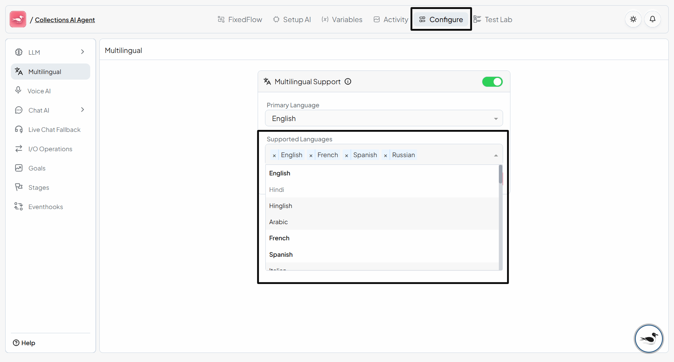Click the Help button
The width and height of the screenshot is (674, 362).
pos(24,343)
